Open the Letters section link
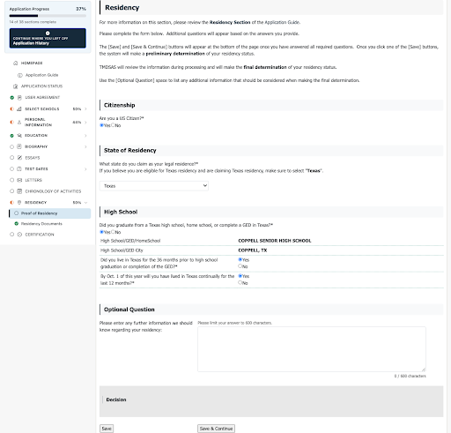 pyautogui.click(x=33, y=180)
